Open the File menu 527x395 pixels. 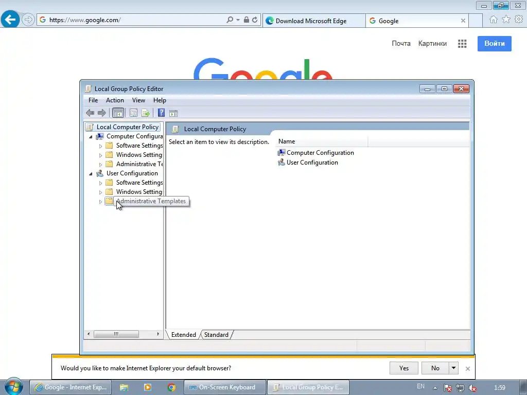pyautogui.click(x=93, y=100)
